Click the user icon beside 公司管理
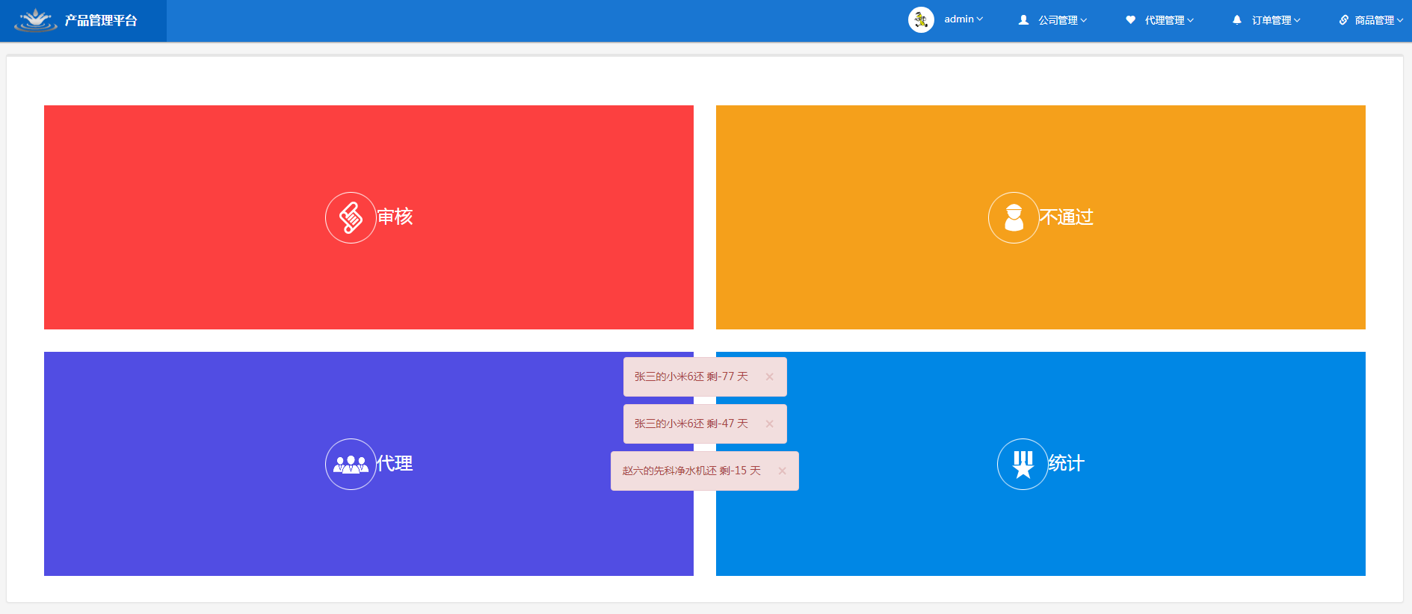This screenshot has width=1412, height=614. click(1023, 20)
